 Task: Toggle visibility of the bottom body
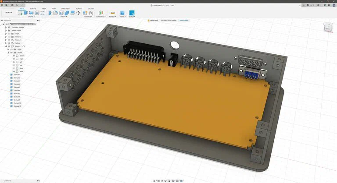pyautogui.click(x=14, y=56)
